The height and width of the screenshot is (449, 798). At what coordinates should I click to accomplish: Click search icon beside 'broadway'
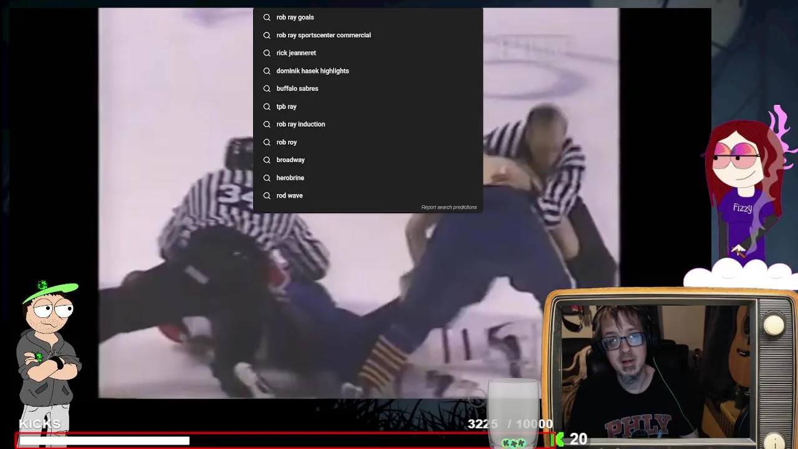pyautogui.click(x=267, y=160)
